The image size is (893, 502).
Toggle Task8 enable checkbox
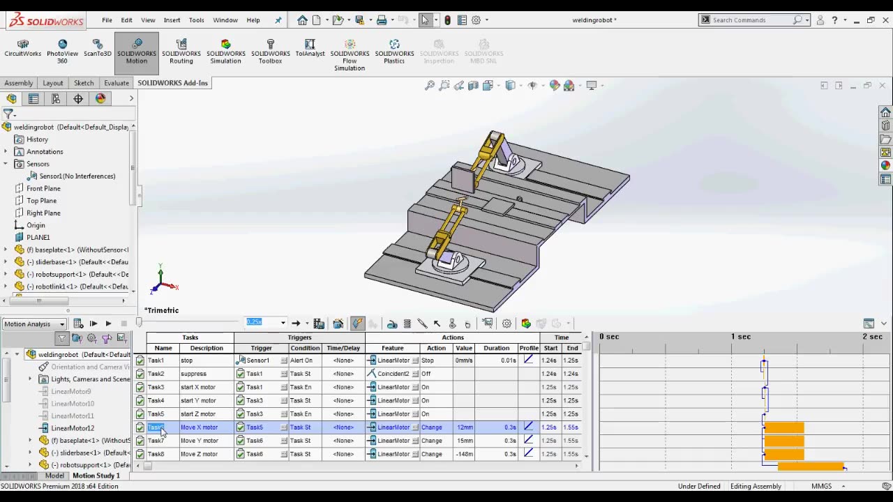pos(140,454)
